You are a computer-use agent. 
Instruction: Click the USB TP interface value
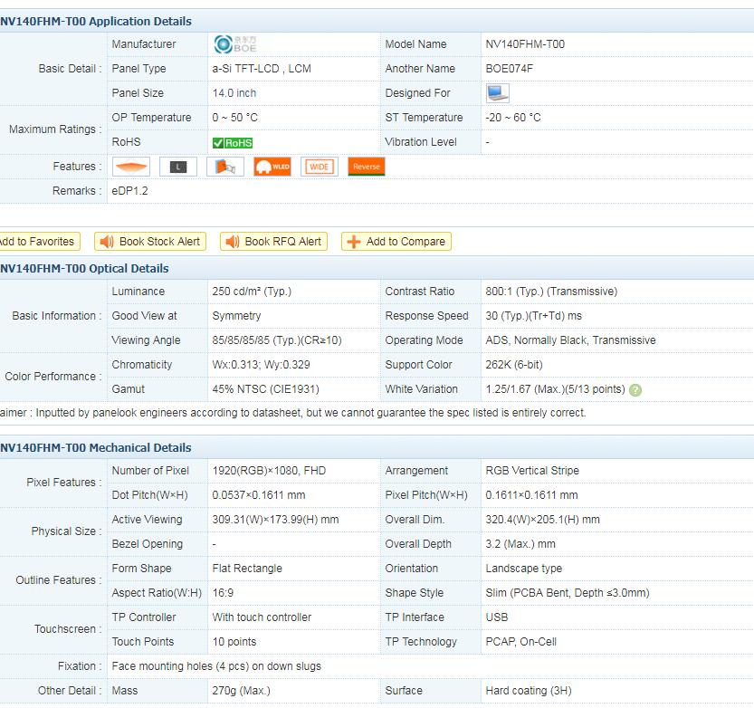(497, 617)
